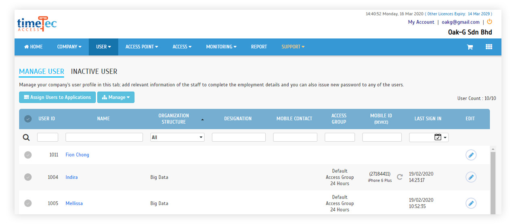Viewport: 516px width, 224px height.
Task: Sort by the Organization Structure arrow
Action: click(x=202, y=119)
